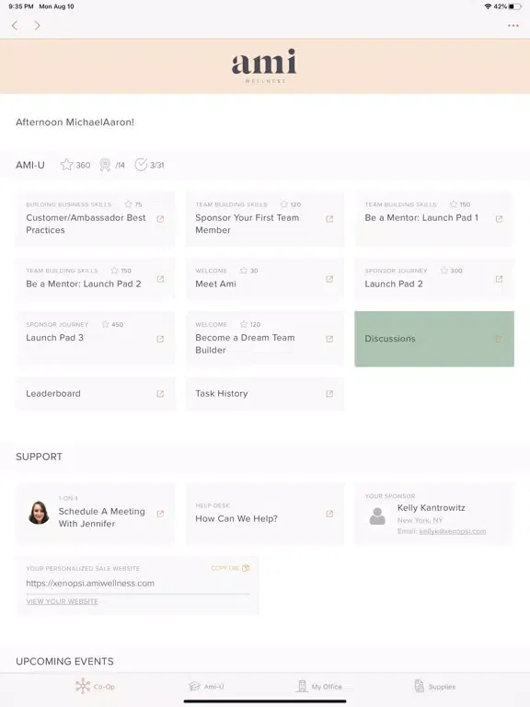Switch to the Co-Op tab
The height and width of the screenshot is (707, 530).
[95, 686]
